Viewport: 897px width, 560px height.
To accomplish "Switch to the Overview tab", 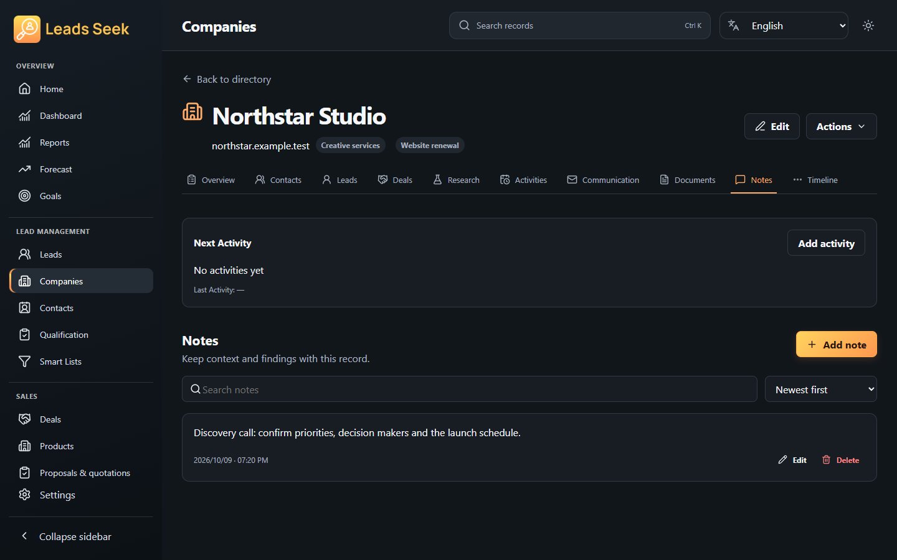I will 211,180.
